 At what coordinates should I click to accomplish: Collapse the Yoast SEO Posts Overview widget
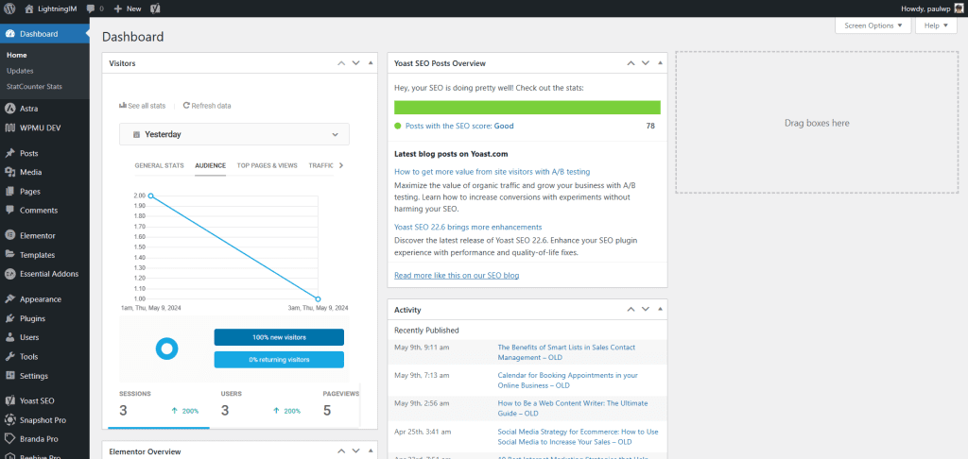click(661, 63)
